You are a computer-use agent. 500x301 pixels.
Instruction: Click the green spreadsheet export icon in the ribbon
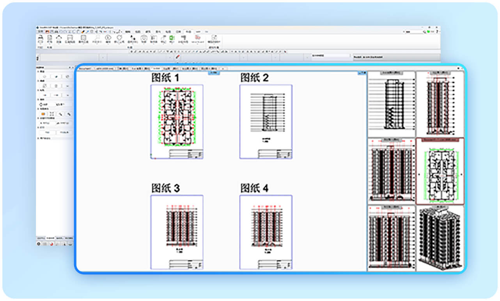click(172, 38)
